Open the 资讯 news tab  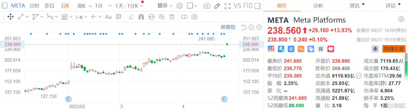click(x=354, y=6)
